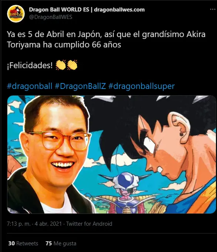The width and height of the screenshot is (217, 252).
Task: Click the Twitter for Android source label
Action: [x=89, y=224]
